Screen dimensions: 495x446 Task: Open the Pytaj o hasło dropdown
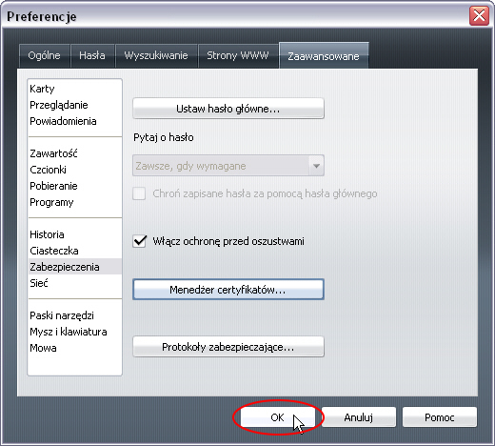[228, 166]
